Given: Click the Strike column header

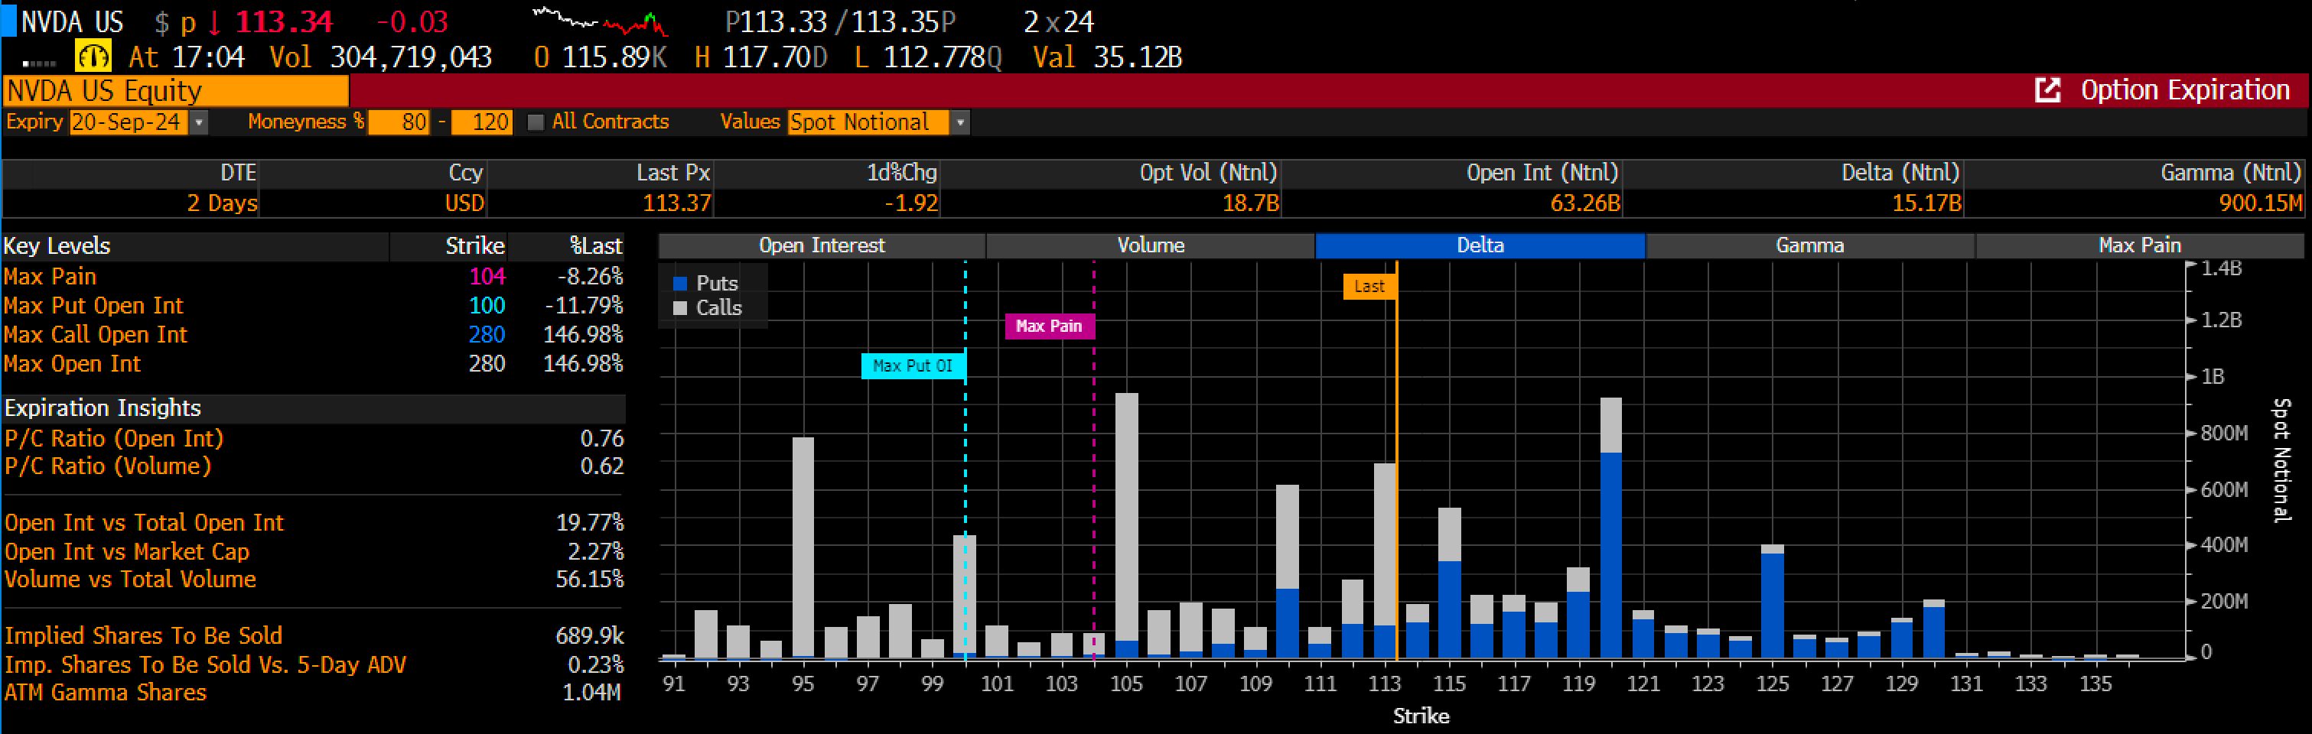Looking at the screenshot, I should point(475,246).
